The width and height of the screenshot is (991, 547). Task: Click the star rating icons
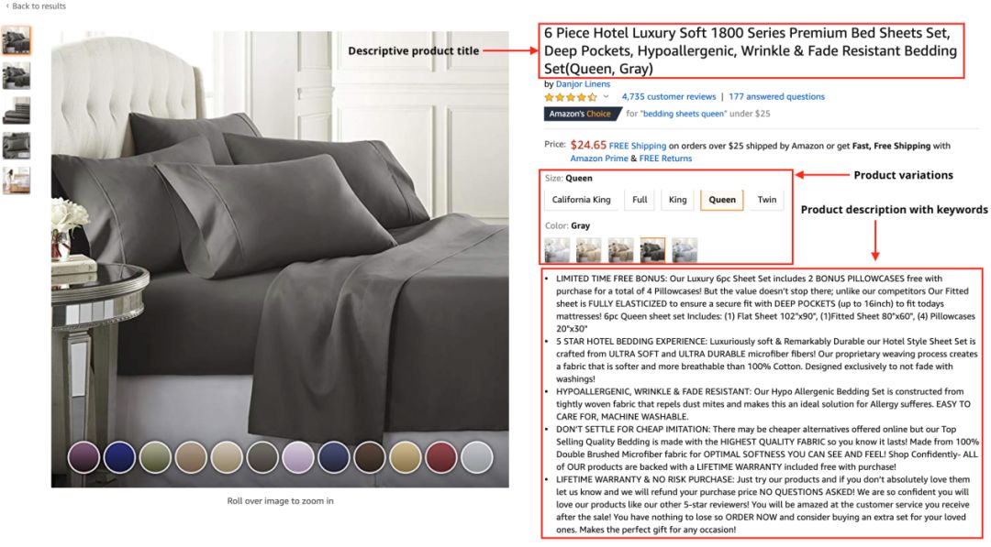click(x=571, y=97)
